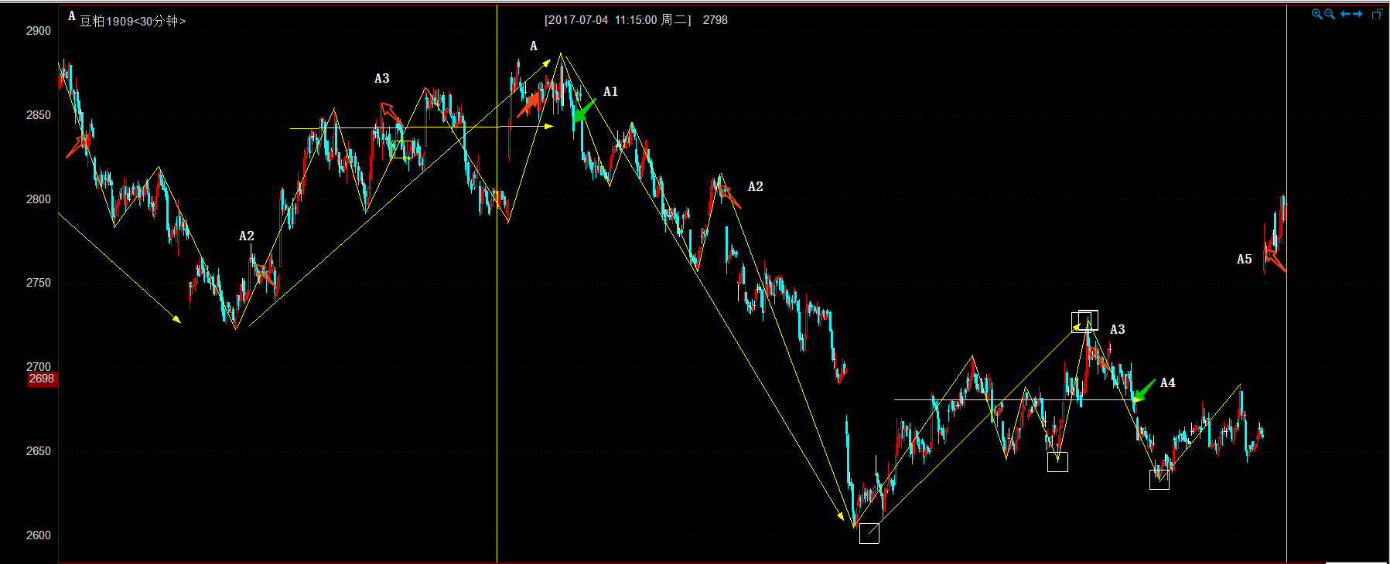
Task: Click the 2700 price axis label
Action: tap(38, 367)
